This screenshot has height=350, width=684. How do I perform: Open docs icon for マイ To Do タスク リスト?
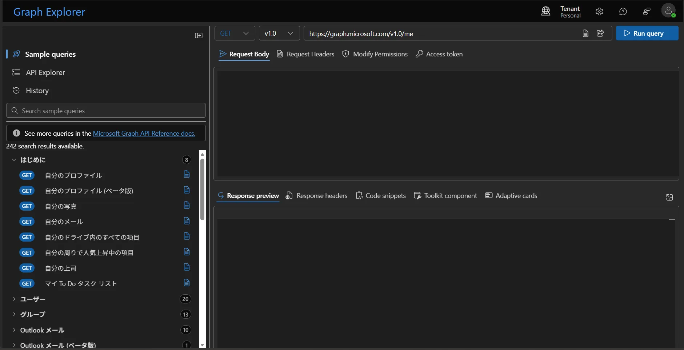(x=187, y=283)
